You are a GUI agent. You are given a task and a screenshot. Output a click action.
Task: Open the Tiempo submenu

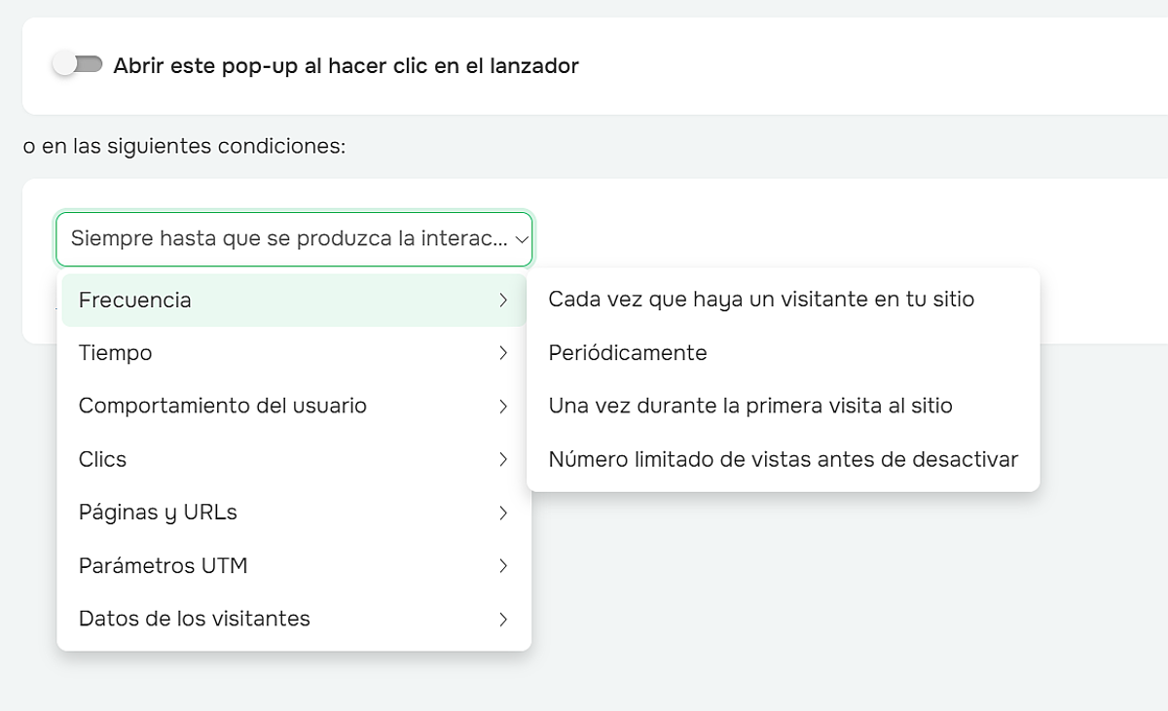[x=294, y=353]
